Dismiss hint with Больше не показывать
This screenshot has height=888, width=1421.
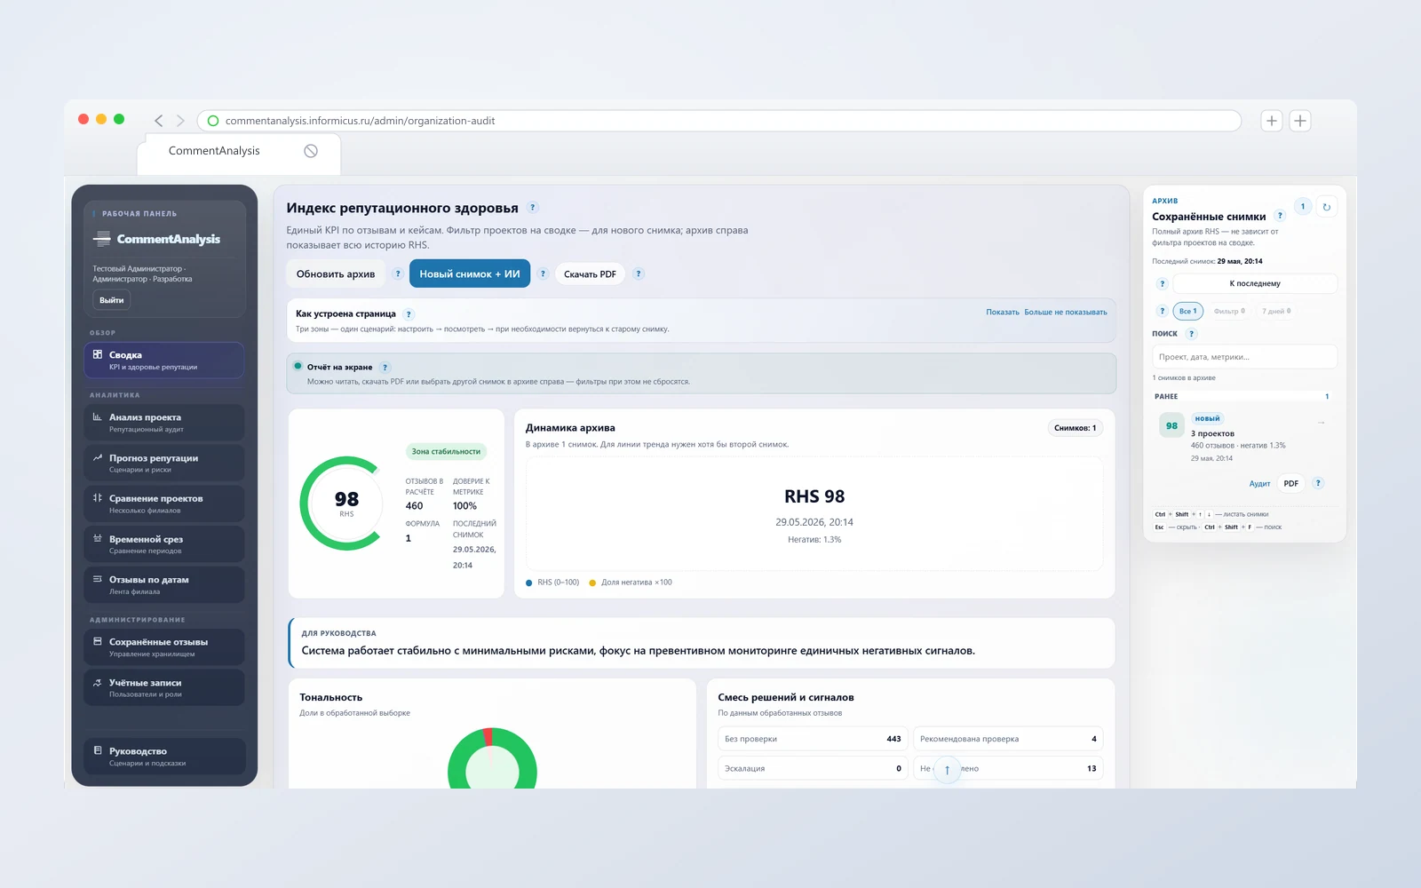click(x=1066, y=313)
